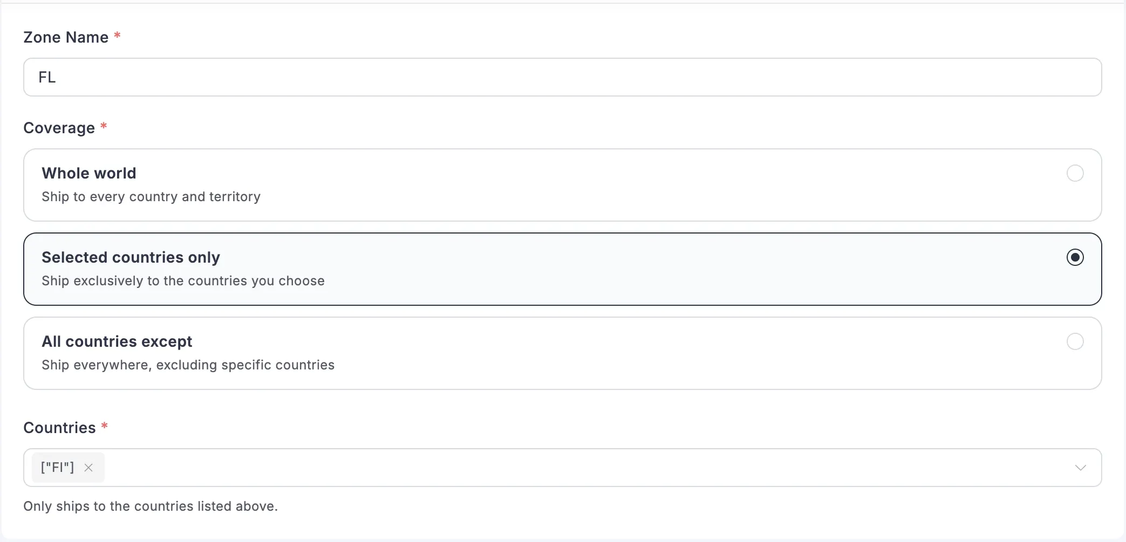The height and width of the screenshot is (542, 1126).
Task: Click the "Selected countries only" option title
Action: tap(131, 257)
